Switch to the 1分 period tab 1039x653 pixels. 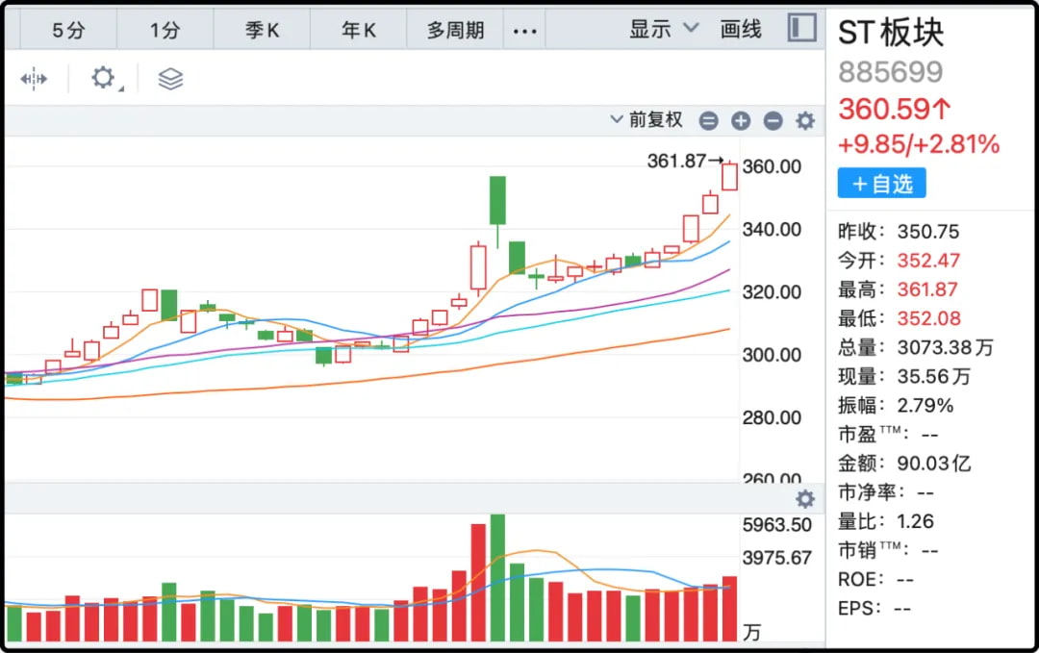[x=165, y=30]
